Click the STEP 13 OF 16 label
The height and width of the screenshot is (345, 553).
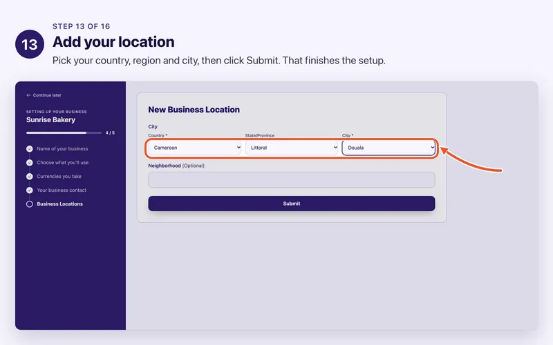pyautogui.click(x=81, y=26)
